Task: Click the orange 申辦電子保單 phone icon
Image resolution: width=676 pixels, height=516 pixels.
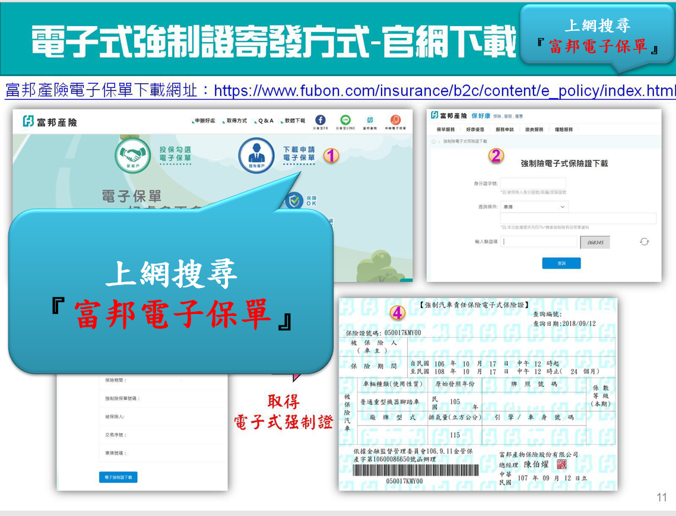Action: click(395, 120)
